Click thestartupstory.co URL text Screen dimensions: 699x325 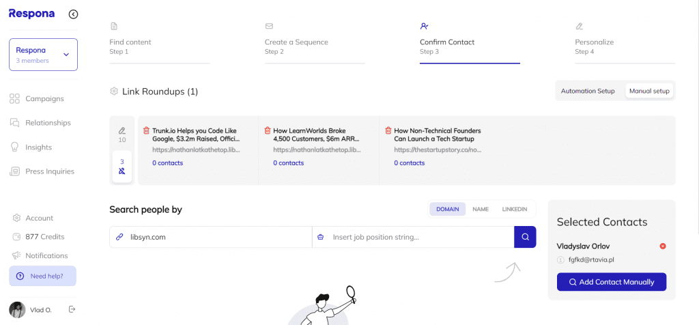(x=438, y=150)
